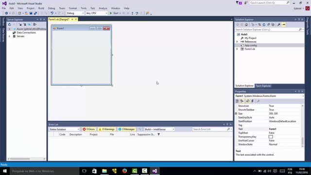Click the Navigate Backward toolbar icon

(6, 13)
